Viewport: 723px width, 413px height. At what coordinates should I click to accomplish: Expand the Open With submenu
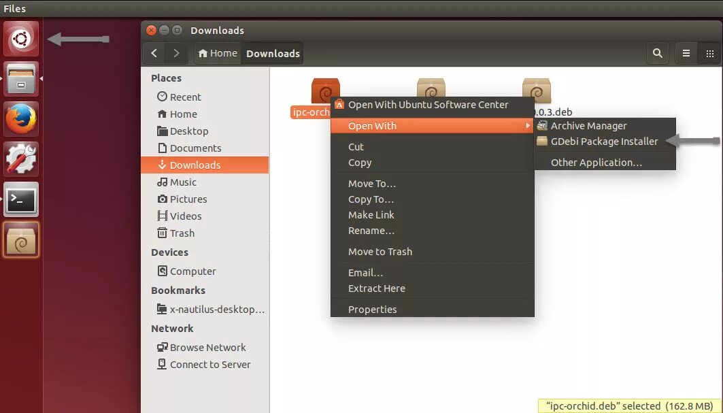pos(432,125)
